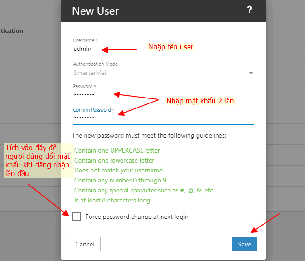The width and height of the screenshot is (305, 261).
Task: Click the Username field containing admin
Action: (163, 49)
